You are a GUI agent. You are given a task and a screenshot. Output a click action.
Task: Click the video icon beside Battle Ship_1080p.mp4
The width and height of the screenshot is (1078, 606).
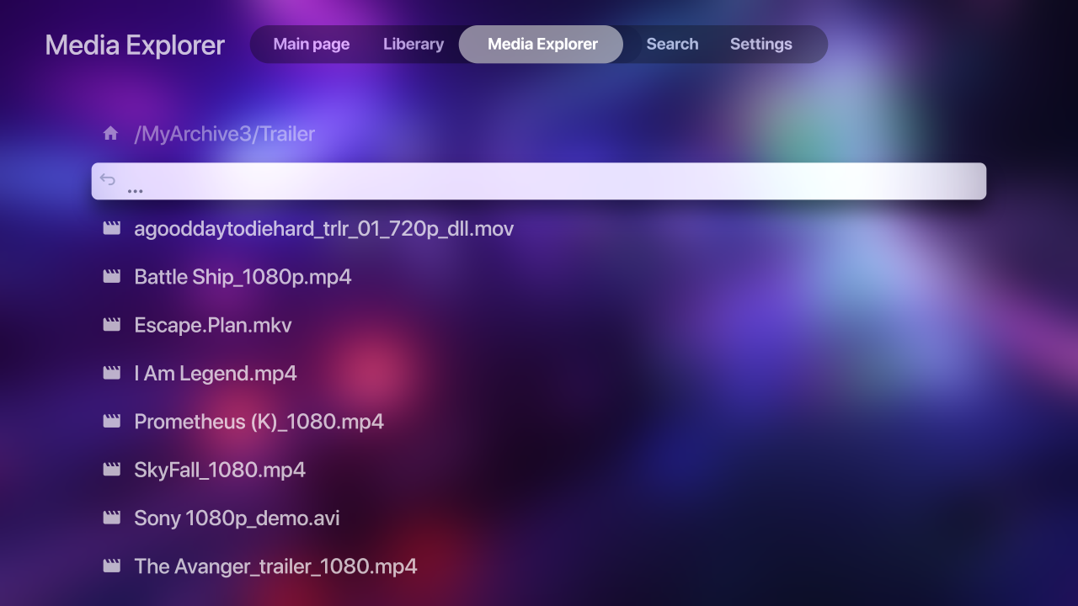[x=111, y=276]
